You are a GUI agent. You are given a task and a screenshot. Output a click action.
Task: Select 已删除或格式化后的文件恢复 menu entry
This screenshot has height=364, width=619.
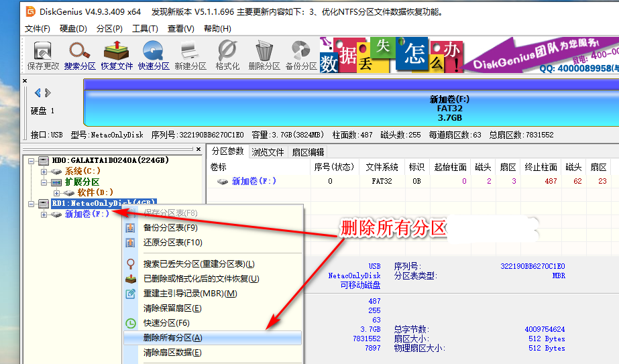click(213, 279)
